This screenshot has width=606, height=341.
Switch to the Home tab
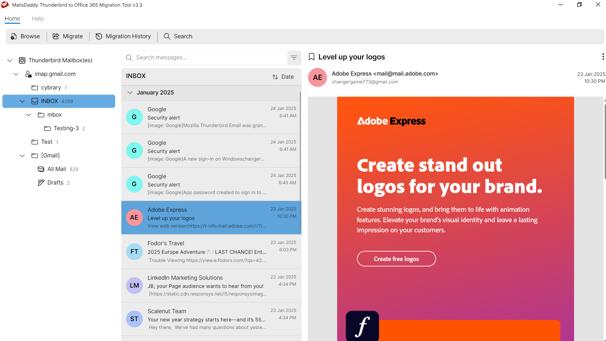[12, 19]
